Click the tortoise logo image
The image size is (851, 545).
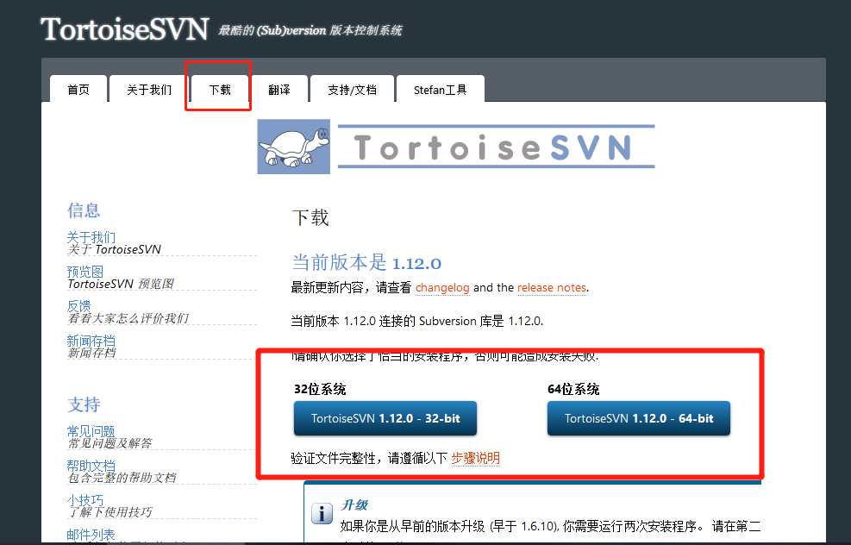[x=294, y=147]
